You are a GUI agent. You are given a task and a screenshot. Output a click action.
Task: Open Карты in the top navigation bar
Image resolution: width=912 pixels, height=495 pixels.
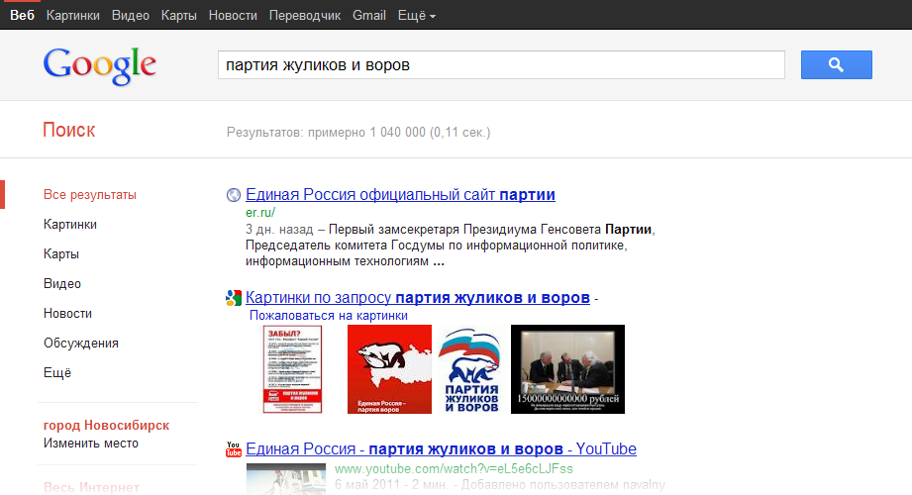point(178,16)
